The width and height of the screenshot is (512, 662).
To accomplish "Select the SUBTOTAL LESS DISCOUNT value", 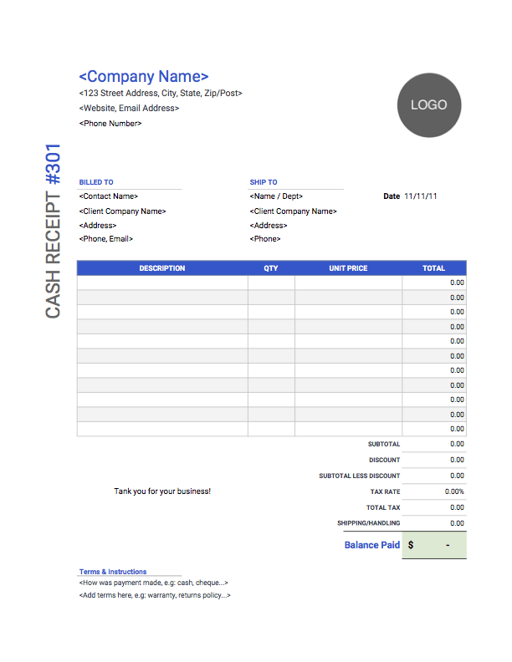I will pos(457,476).
